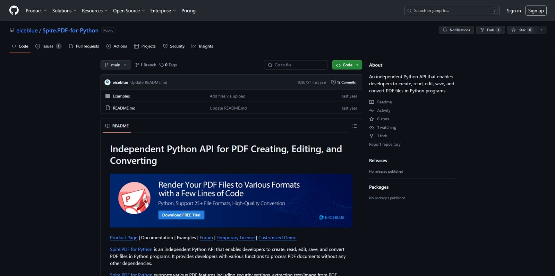This screenshot has width=555, height=276.
Task: Click the Notifications bell button
Action: pyautogui.click(x=456, y=30)
